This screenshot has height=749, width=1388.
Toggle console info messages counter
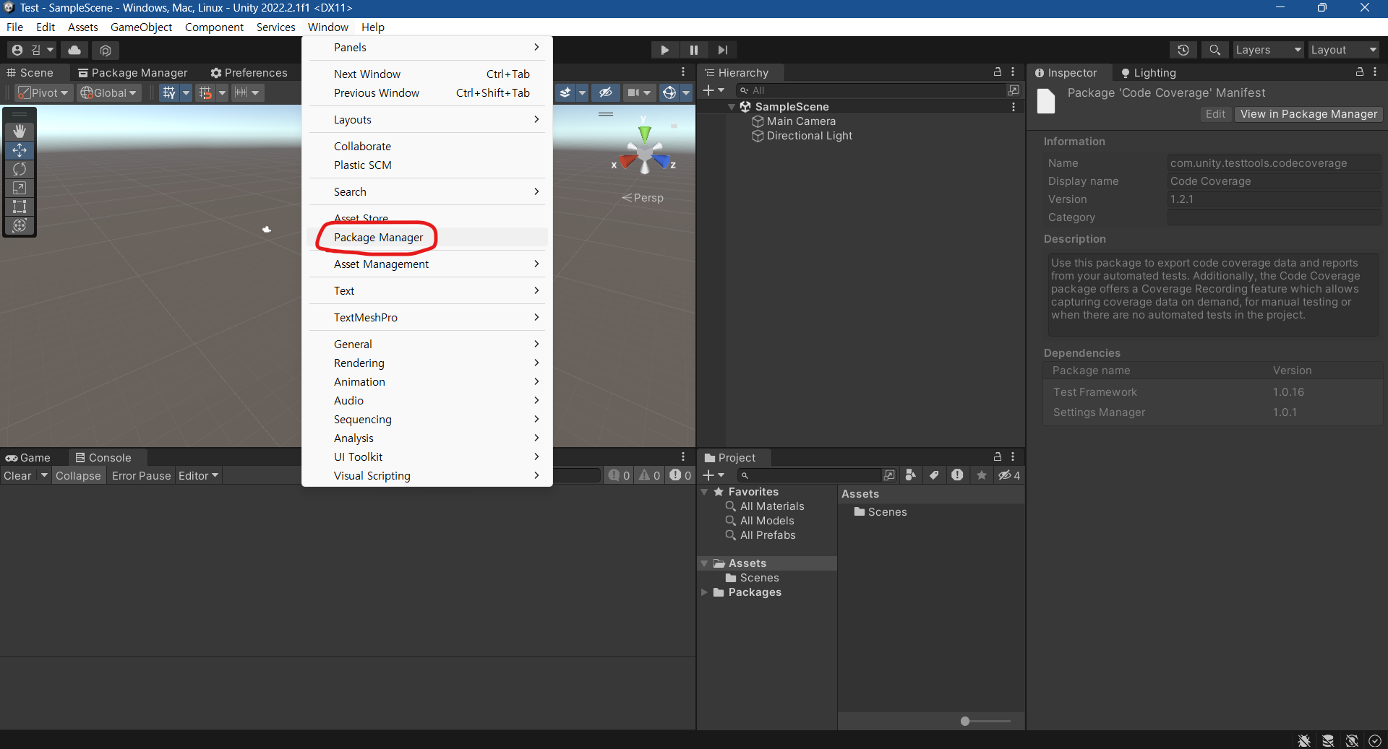coord(619,475)
